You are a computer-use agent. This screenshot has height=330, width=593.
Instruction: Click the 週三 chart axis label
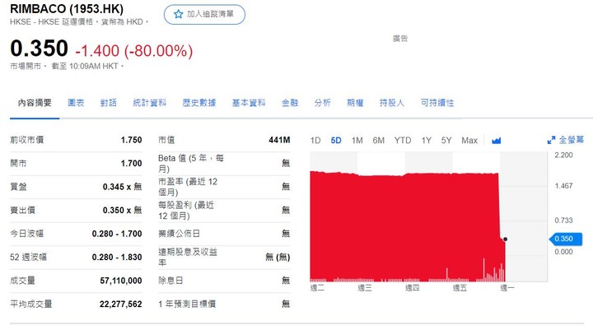[365, 288]
